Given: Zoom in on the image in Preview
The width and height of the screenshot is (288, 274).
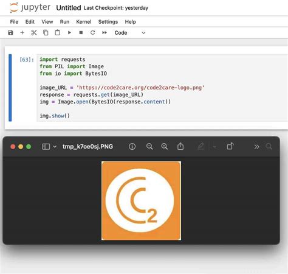Looking at the screenshot, I should tap(165, 147).
